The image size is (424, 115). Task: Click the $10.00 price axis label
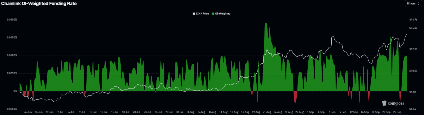coord(413,71)
